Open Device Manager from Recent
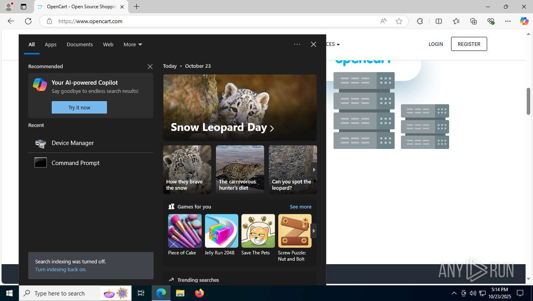Viewport: 533px width, 301px height. (x=91, y=143)
